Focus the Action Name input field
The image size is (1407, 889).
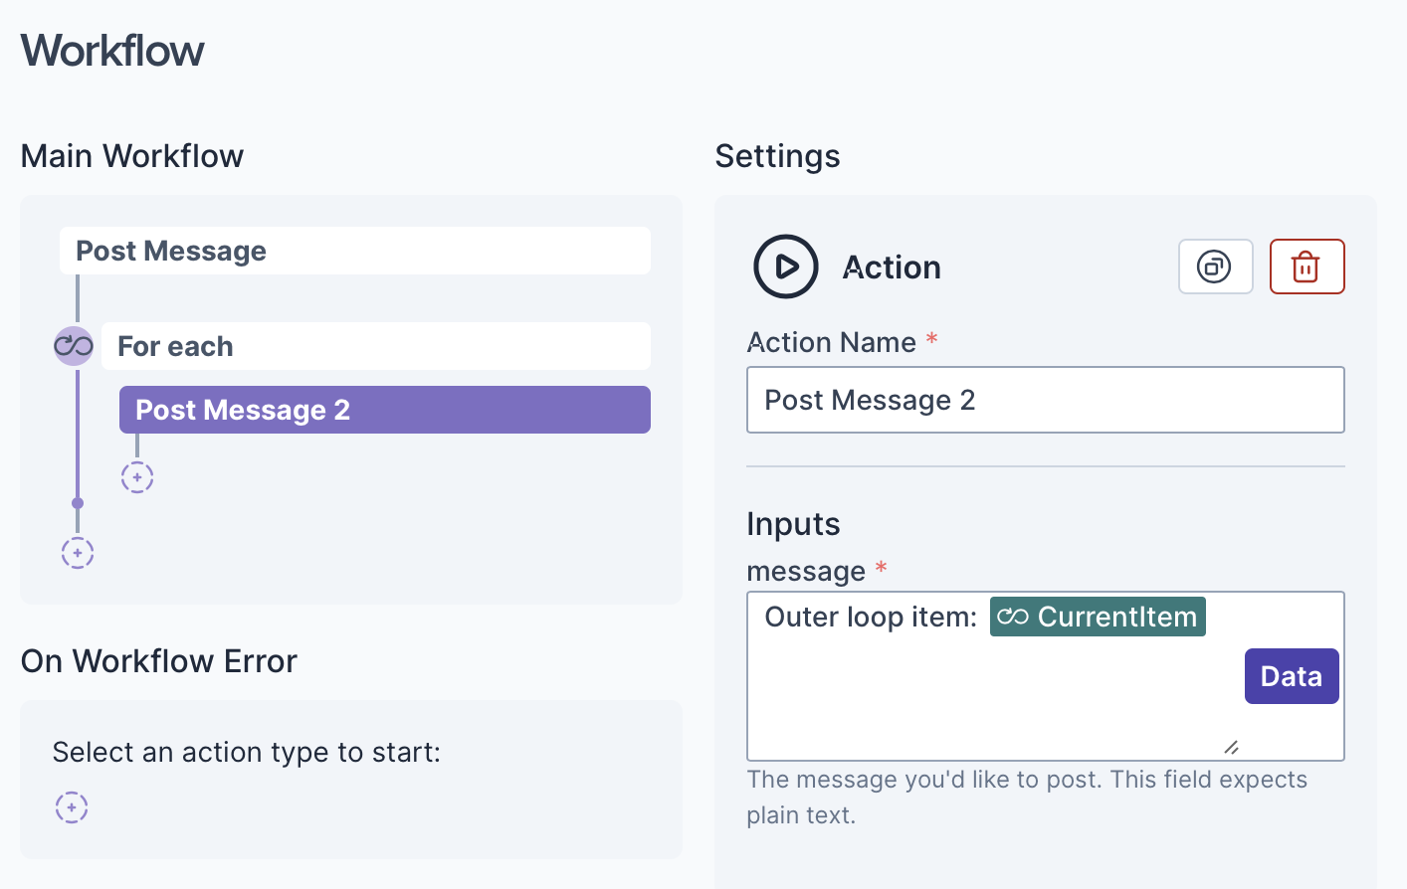pos(1045,400)
